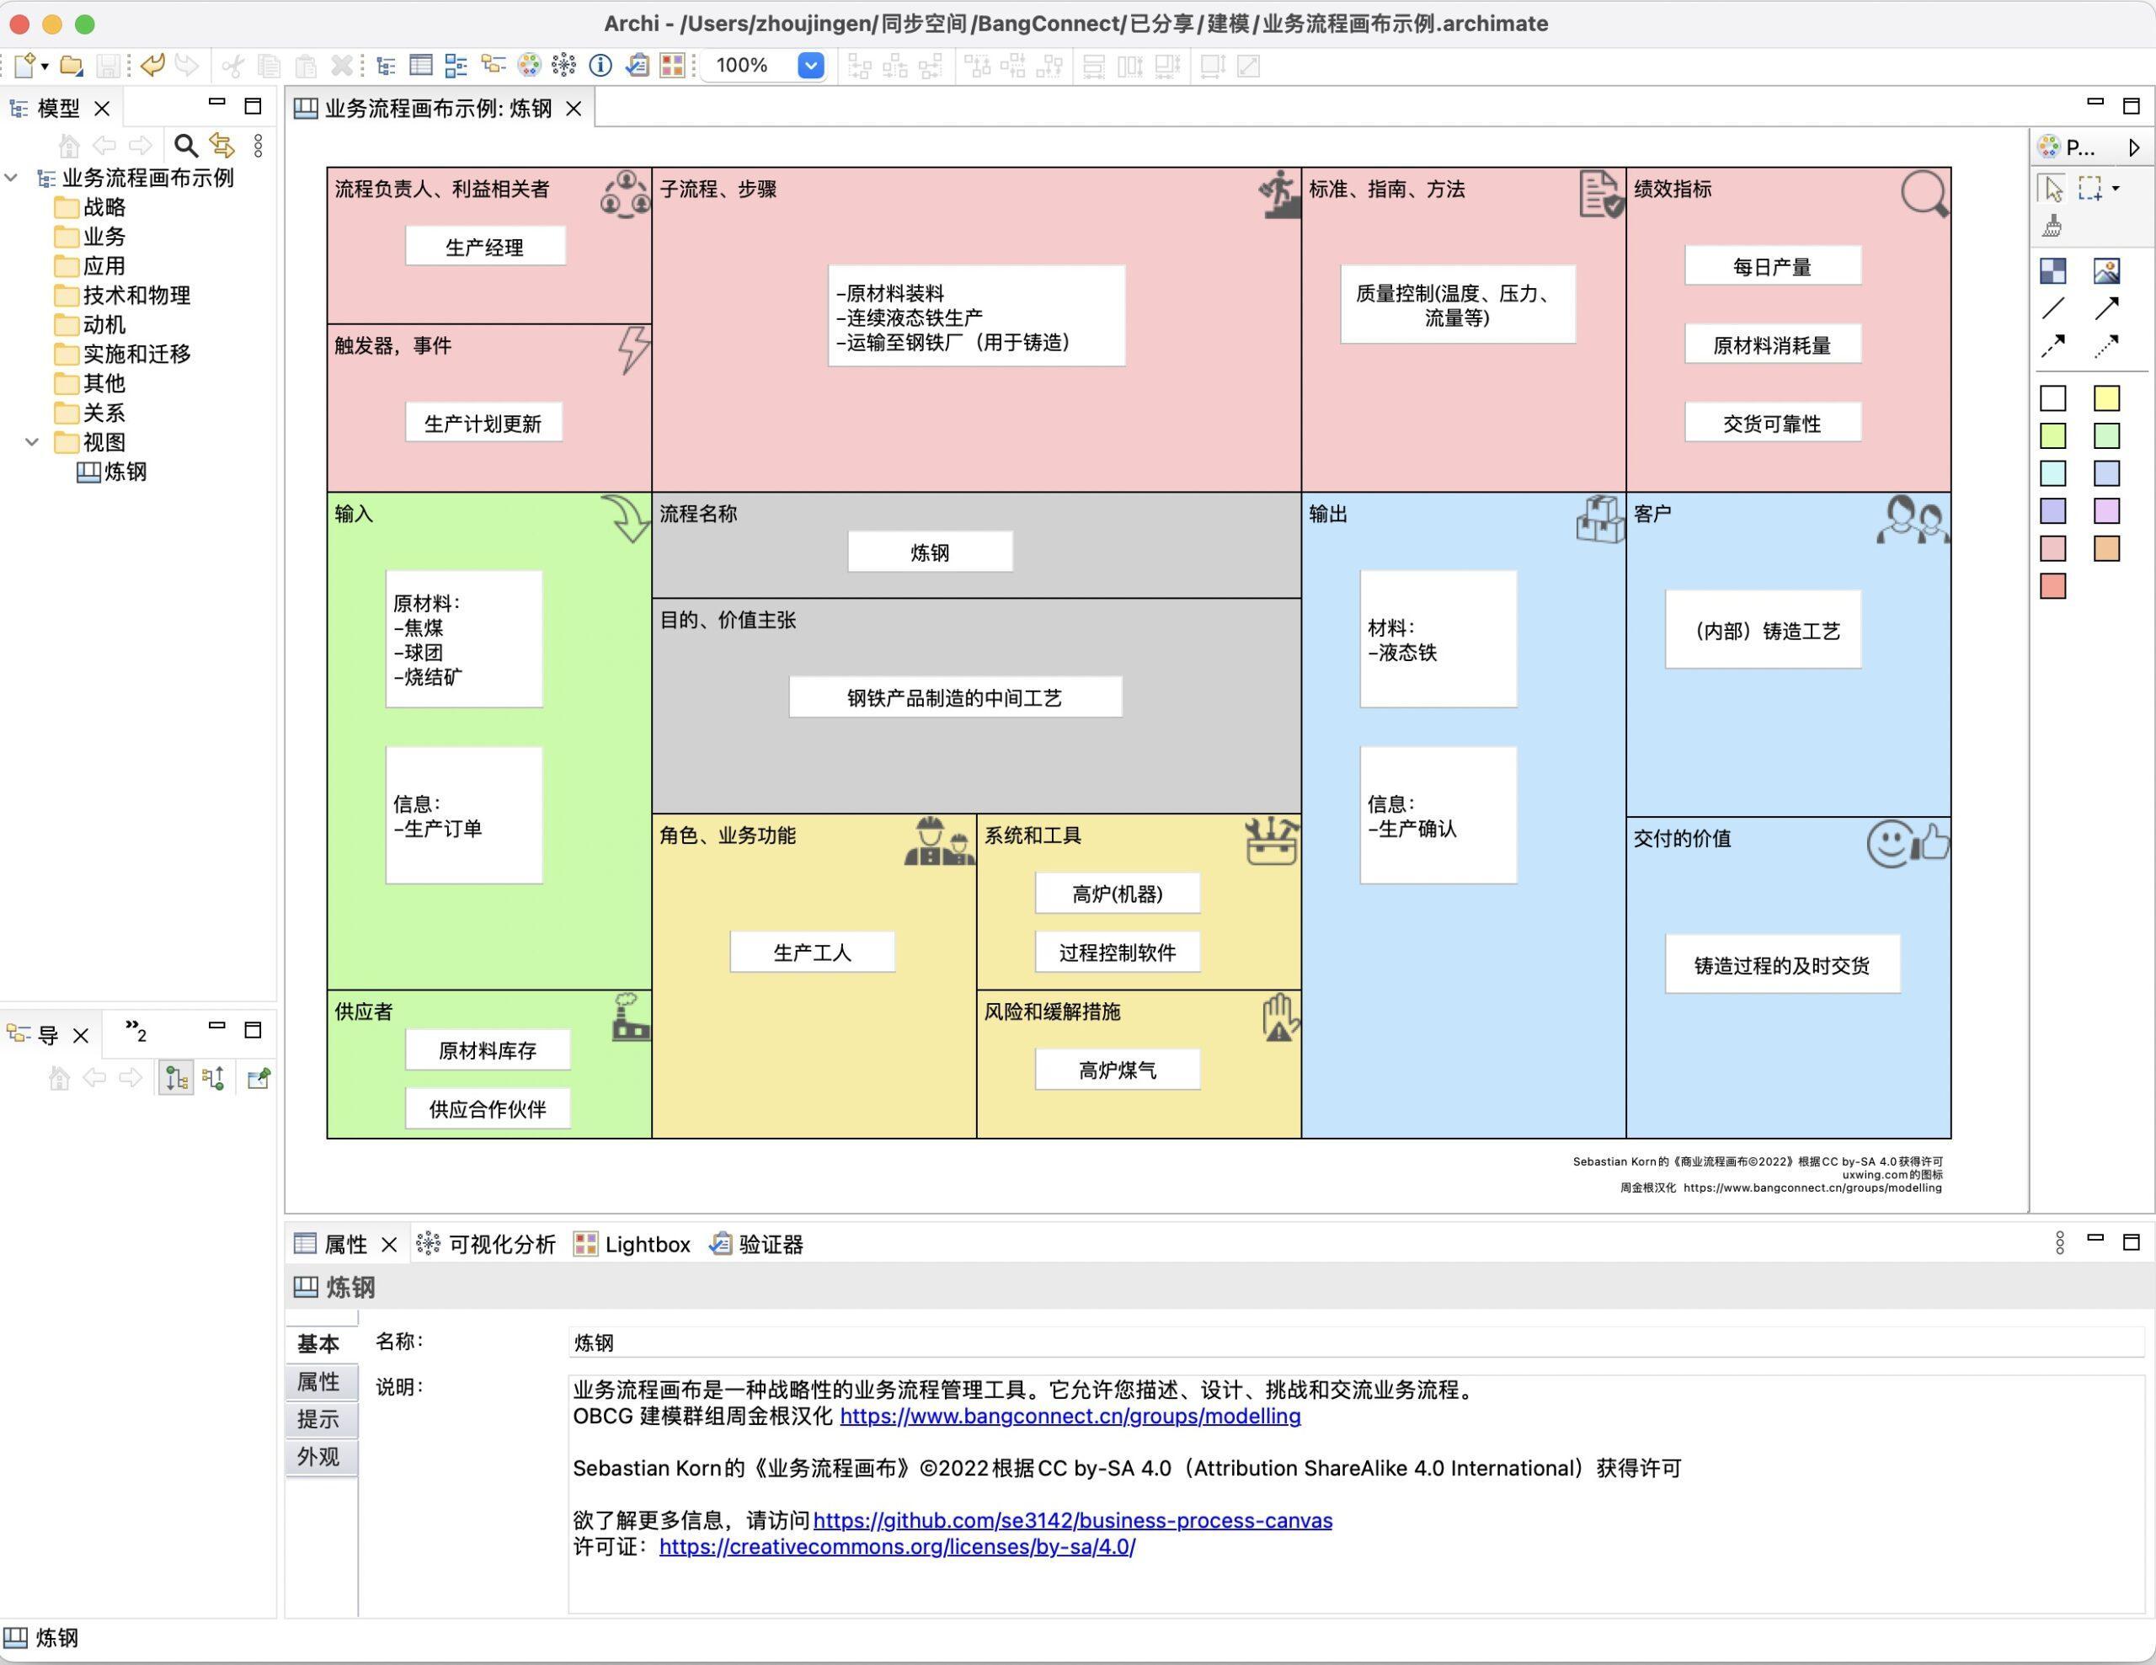Open model tree view menu dots

point(259,146)
